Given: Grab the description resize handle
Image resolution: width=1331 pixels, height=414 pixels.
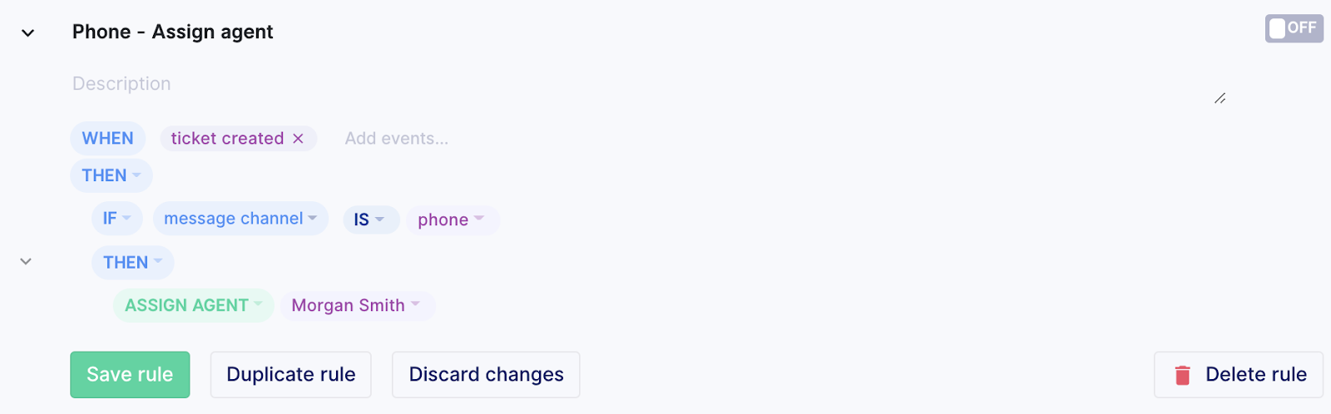Looking at the screenshot, I should [1220, 98].
